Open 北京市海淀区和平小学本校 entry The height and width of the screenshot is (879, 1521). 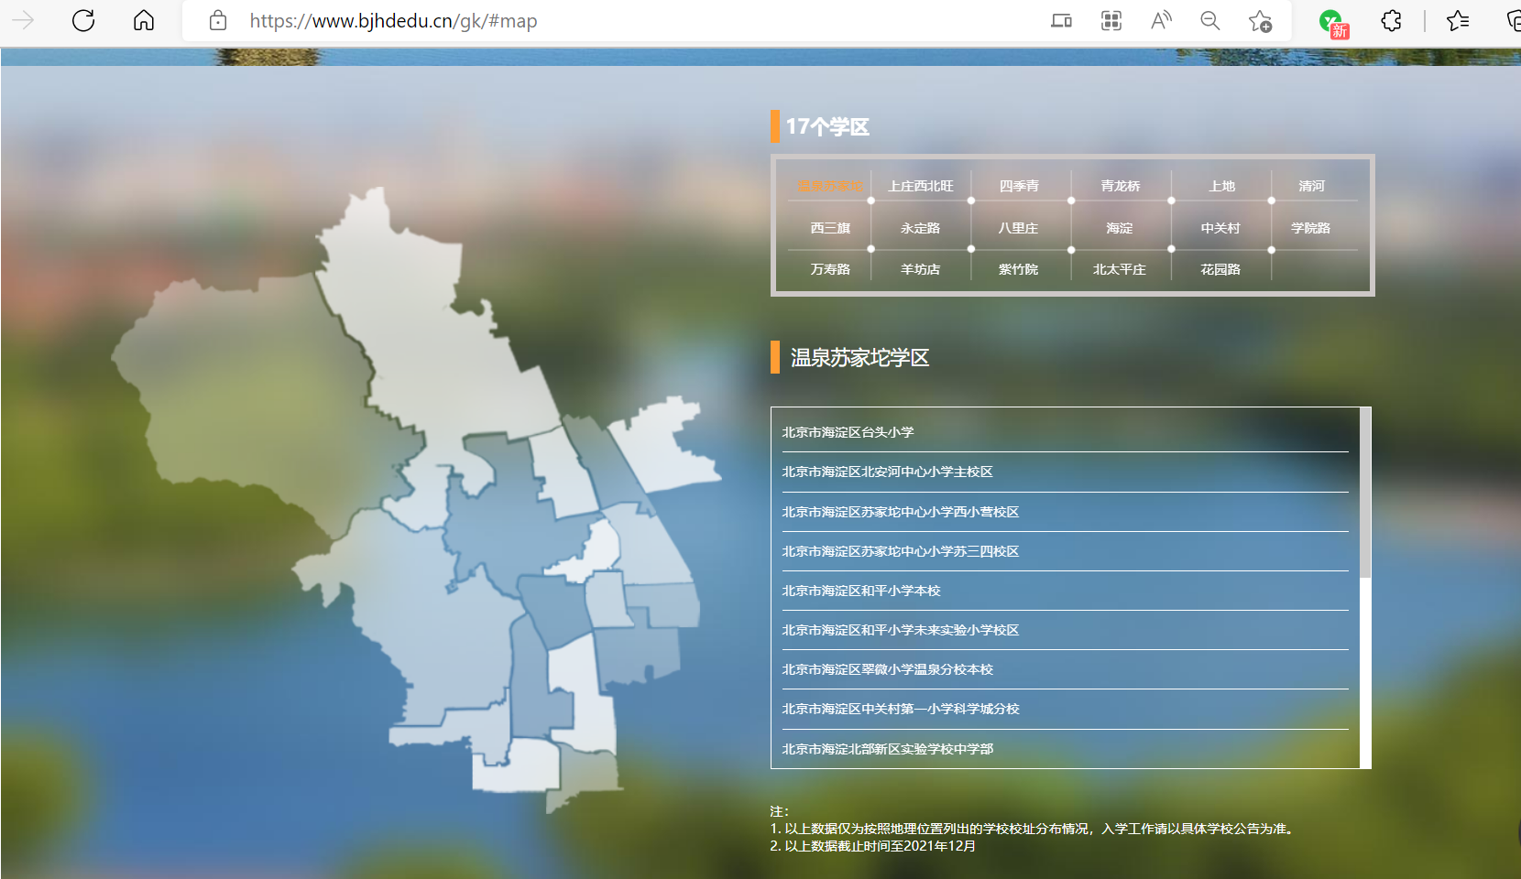[861, 591]
